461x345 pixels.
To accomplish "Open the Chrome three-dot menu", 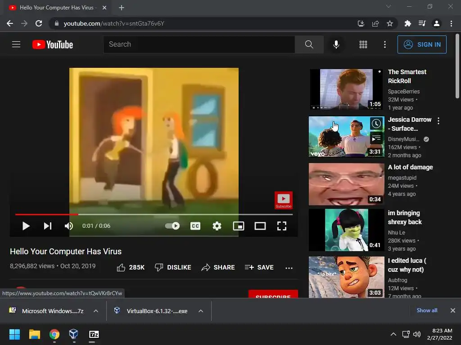I will (451, 23).
